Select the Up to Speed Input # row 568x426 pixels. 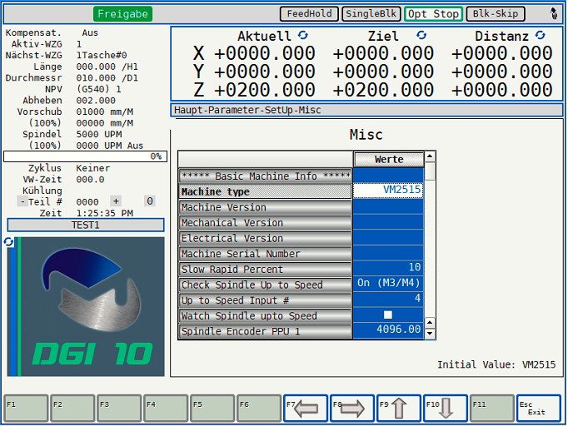tap(265, 300)
